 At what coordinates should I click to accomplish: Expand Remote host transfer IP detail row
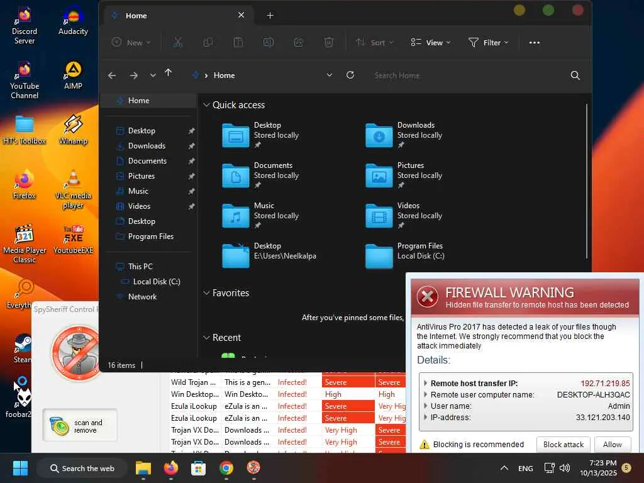coord(426,383)
